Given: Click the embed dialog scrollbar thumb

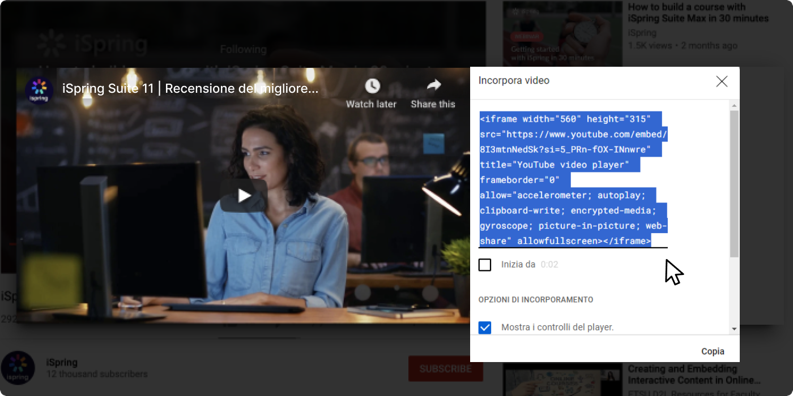Looking at the screenshot, I should pos(735,184).
